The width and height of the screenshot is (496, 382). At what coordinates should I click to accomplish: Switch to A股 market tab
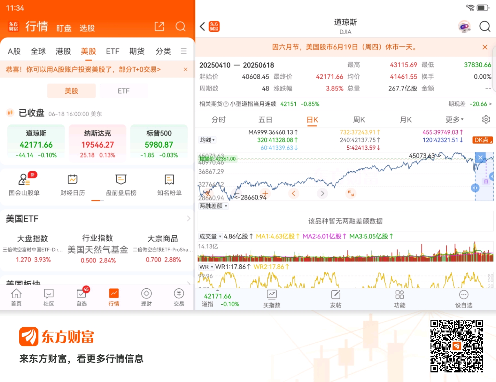pos(14,51)
